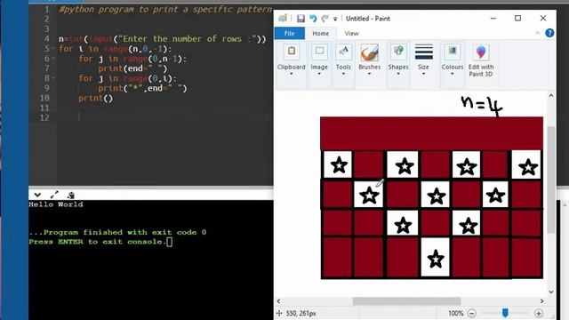This screenshot has height=320, width=569.
Task: Expand the Image dropdown arrow
Action: 319,74
